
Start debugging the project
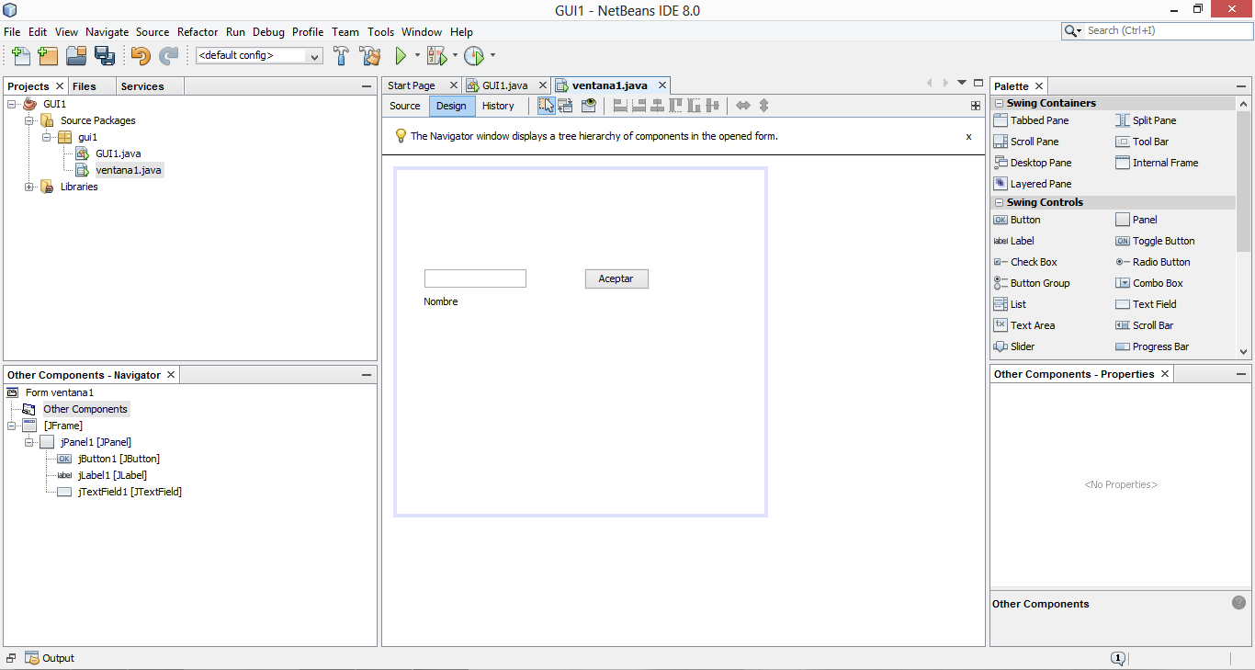point(435,55)
